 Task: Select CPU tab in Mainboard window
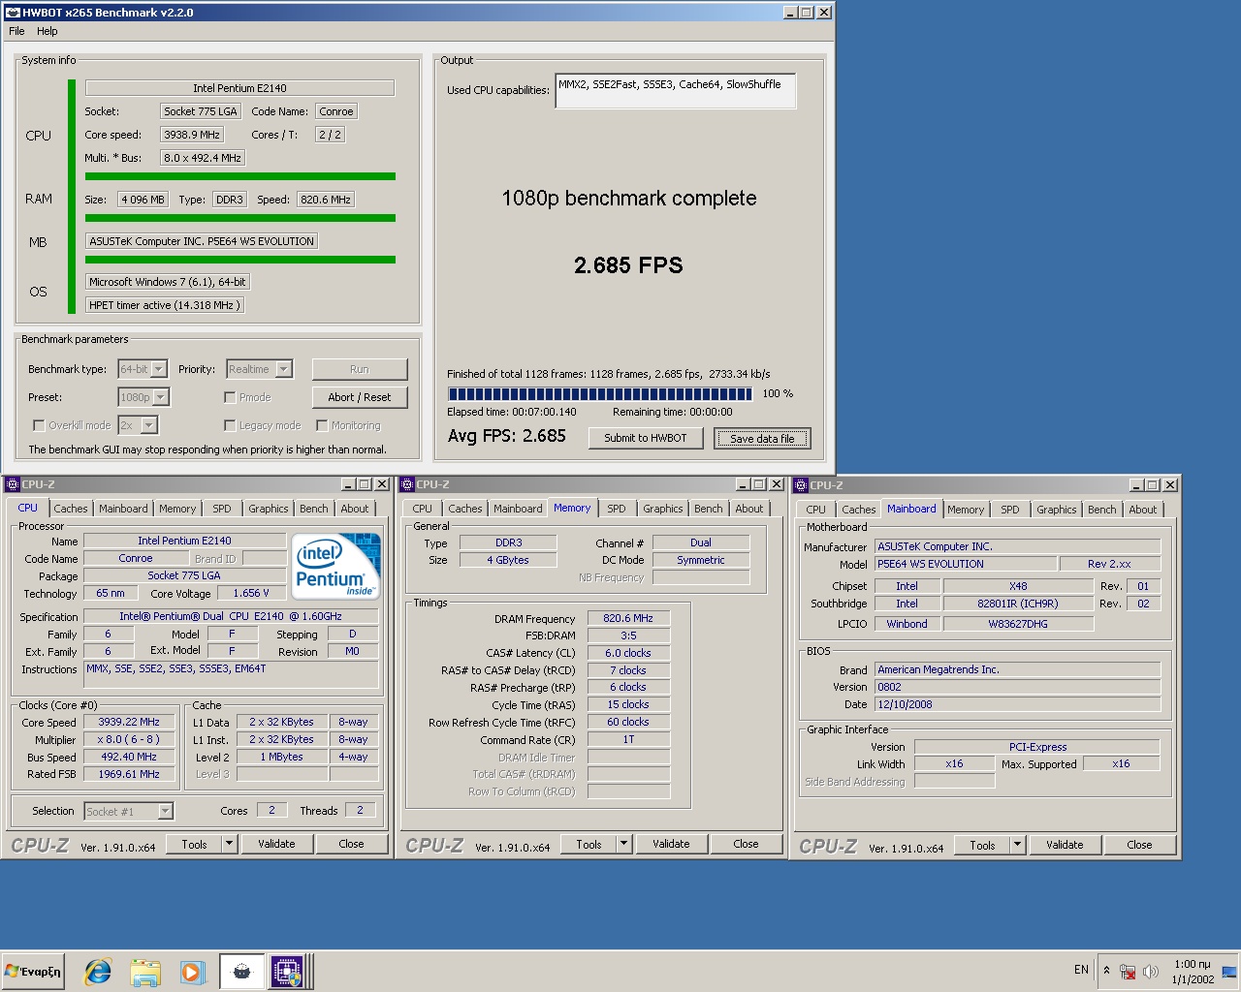(816, 510)
